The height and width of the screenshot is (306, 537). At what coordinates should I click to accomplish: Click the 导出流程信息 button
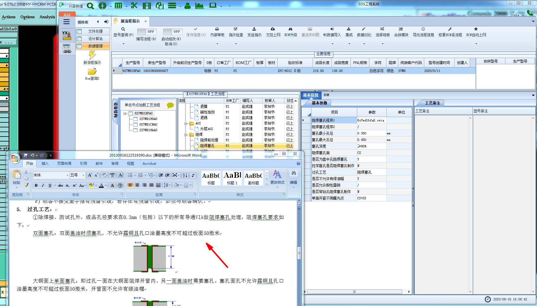pos(423,32)
